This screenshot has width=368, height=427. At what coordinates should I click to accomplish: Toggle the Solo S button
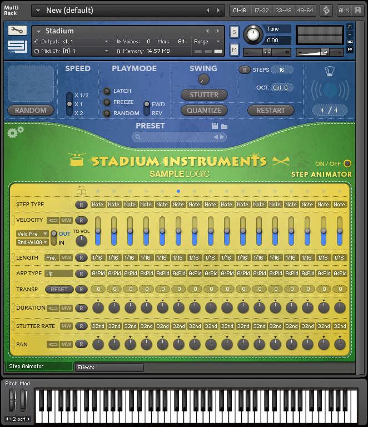pos(234,32)
